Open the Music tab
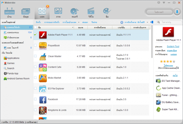Screen dimensions: 183x124 click(75, 13)
